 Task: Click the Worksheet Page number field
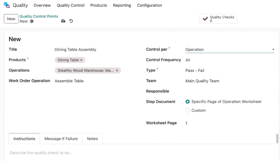point(230,123)
